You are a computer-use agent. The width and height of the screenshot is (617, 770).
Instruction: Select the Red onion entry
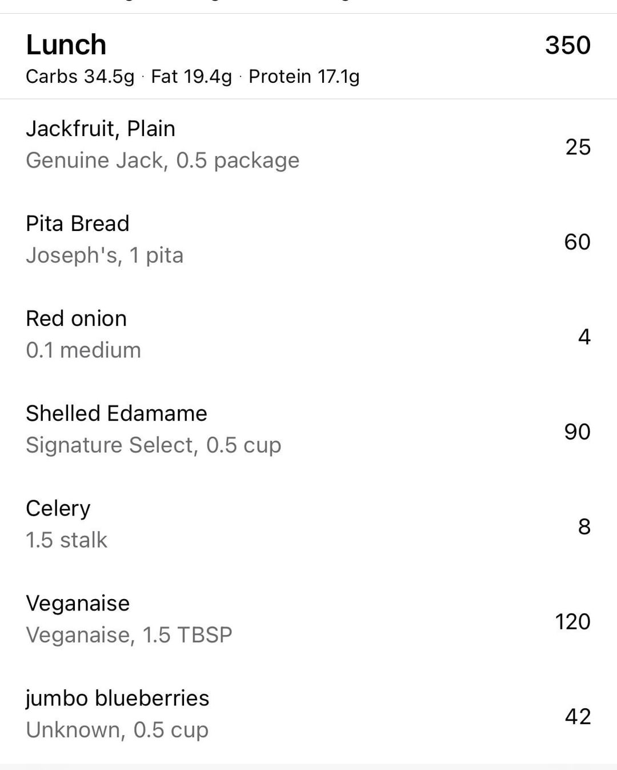76,318
